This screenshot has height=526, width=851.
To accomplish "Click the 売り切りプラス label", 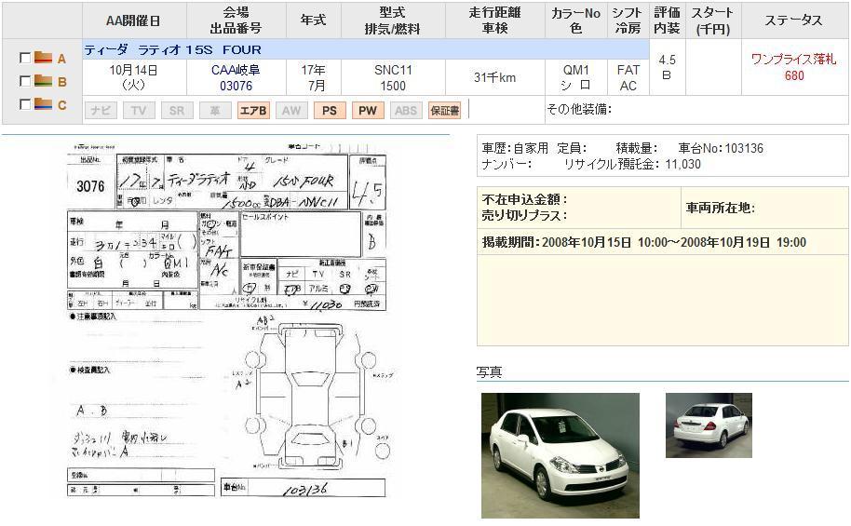I will (525, 215).
